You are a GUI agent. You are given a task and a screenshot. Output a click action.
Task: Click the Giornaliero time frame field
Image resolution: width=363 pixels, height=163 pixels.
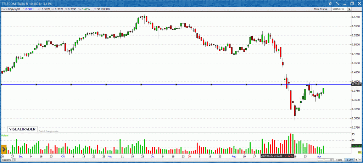pos(340,9)
